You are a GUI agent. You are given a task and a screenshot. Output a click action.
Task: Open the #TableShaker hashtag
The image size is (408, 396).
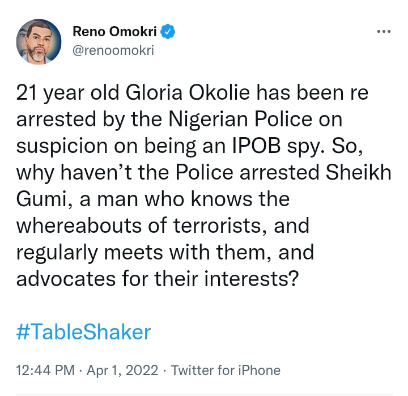[83, 331]
